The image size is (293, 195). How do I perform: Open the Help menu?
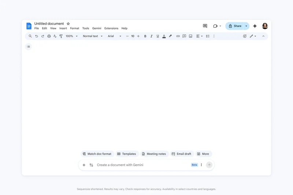(x=124, y=29)
